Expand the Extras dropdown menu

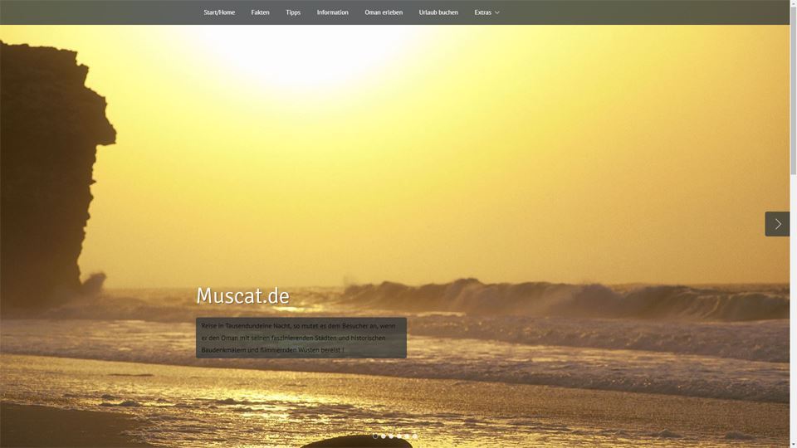point(487,12)
